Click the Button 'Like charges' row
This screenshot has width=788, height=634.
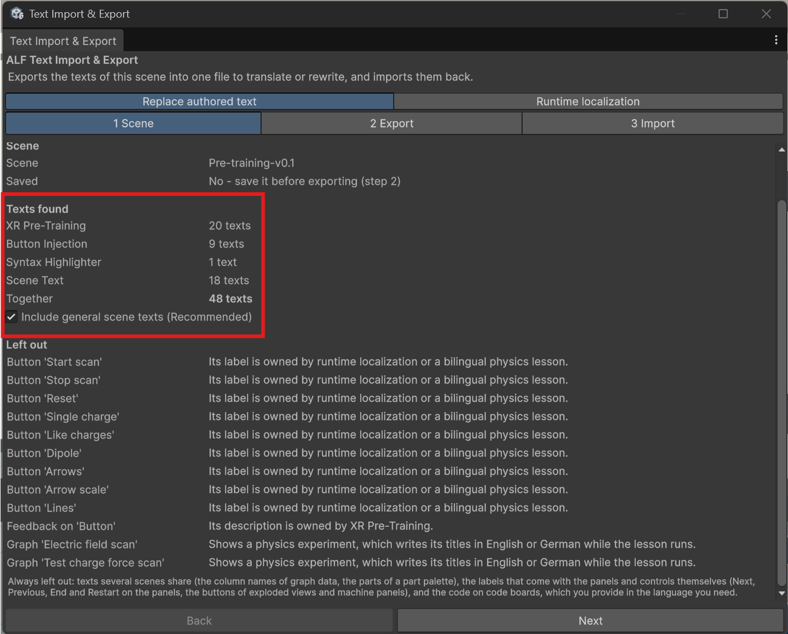coord(287,435)
